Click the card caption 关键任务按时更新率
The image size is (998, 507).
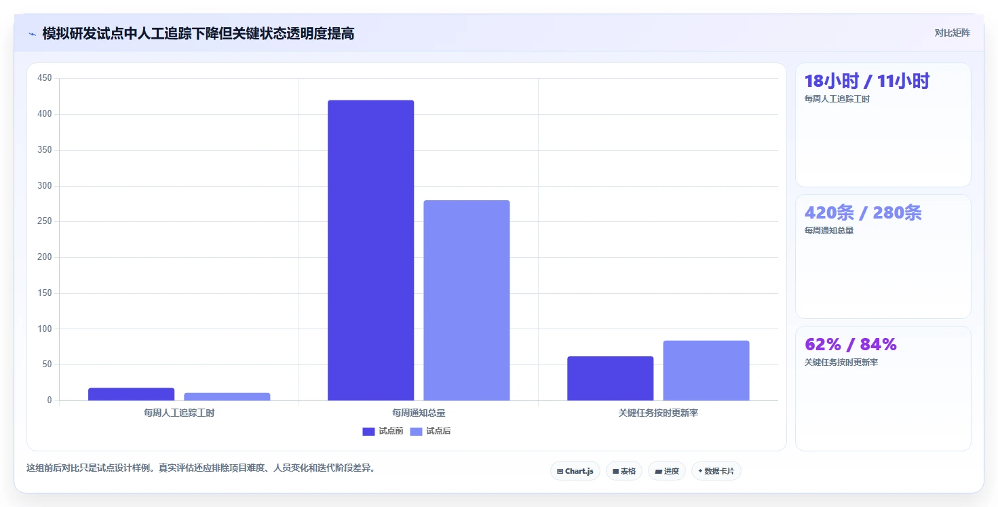841,362
